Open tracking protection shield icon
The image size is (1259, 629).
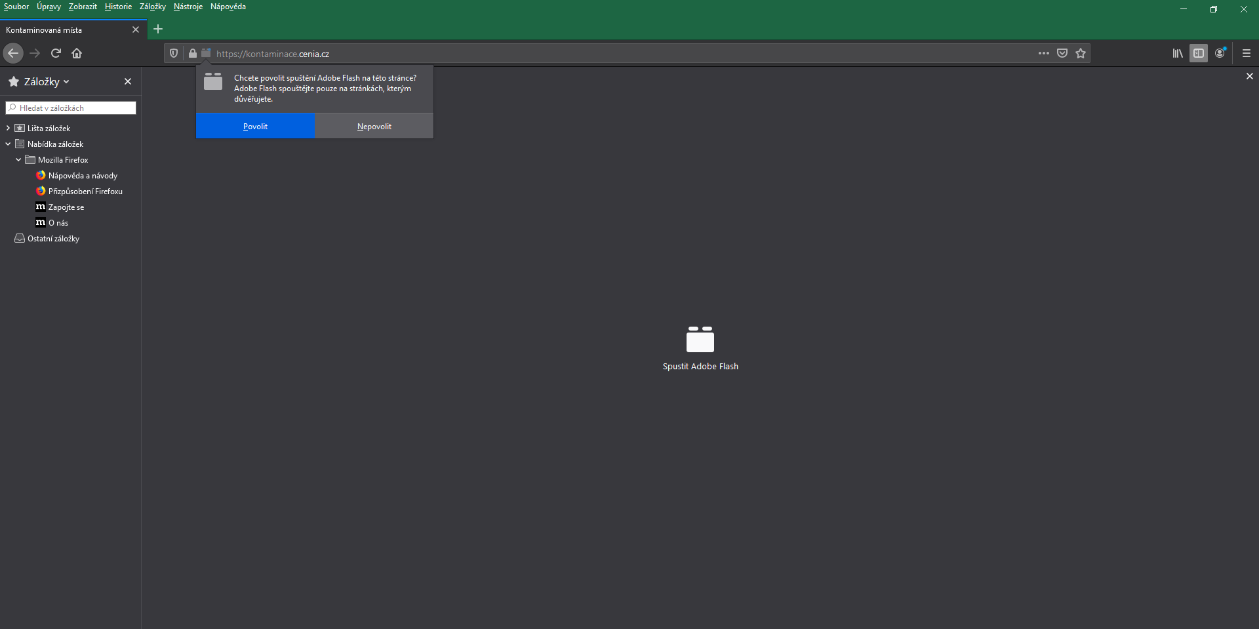coord(174,54)
